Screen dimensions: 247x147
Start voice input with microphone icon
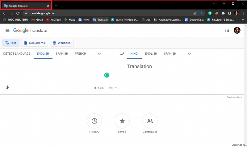[7, 87]
